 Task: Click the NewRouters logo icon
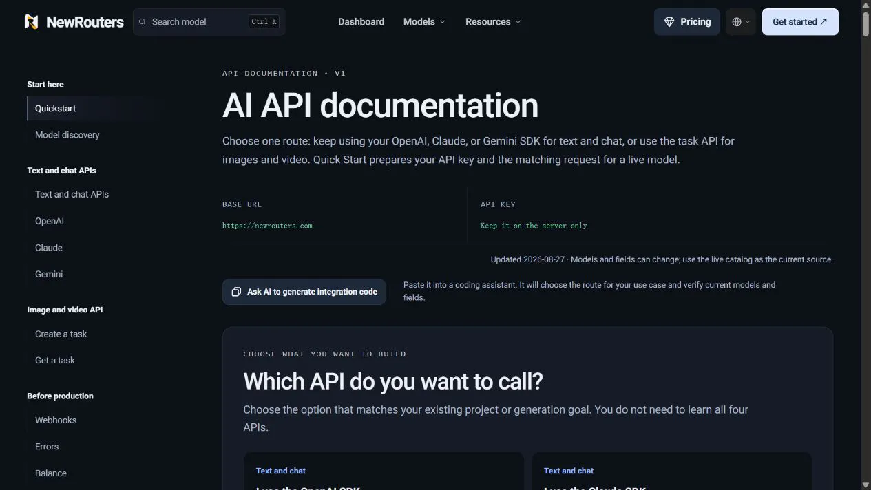pyautogui.click(x=31, y=22)
